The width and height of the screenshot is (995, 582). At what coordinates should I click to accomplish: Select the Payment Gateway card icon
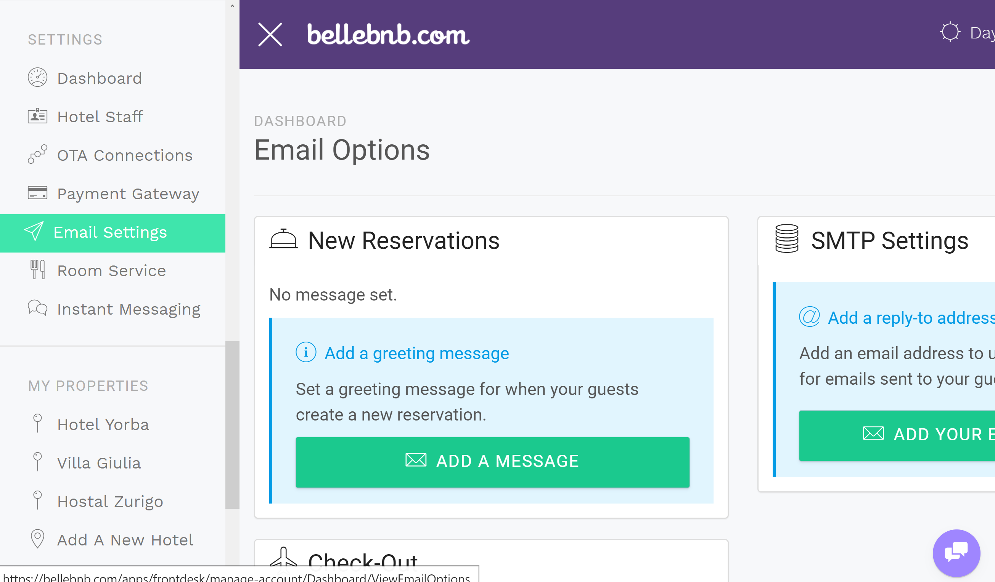[x=37, y=193]
